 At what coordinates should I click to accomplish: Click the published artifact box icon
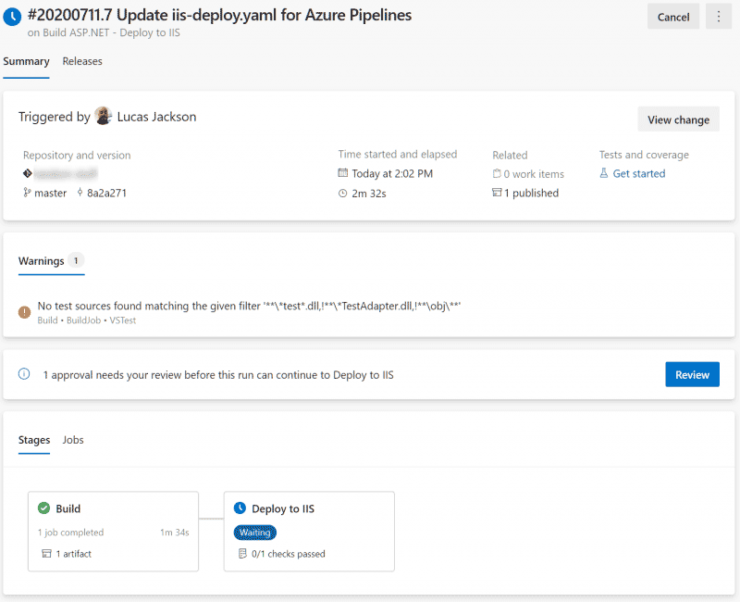click(x=497, y=193)
